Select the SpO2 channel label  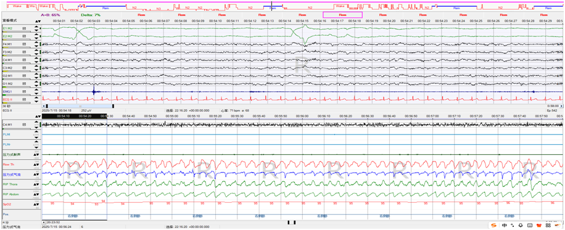7,205
